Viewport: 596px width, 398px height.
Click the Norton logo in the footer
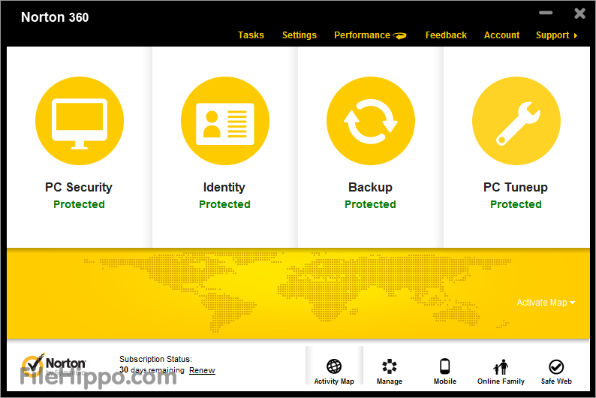53,365
